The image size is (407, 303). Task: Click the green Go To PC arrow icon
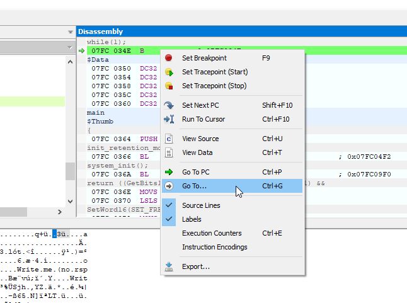[169, 172]
